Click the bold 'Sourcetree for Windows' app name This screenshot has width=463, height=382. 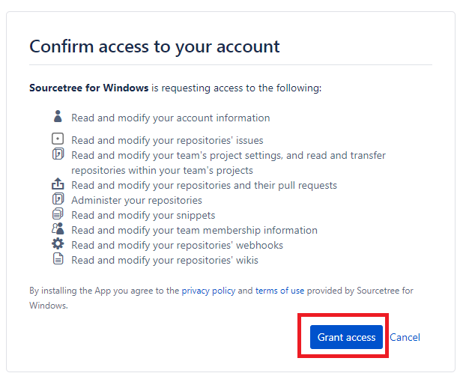88,88
